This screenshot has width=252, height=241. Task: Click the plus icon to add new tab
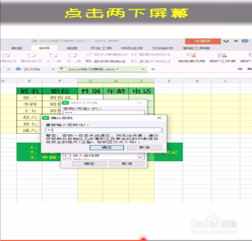tap(153, 69)
